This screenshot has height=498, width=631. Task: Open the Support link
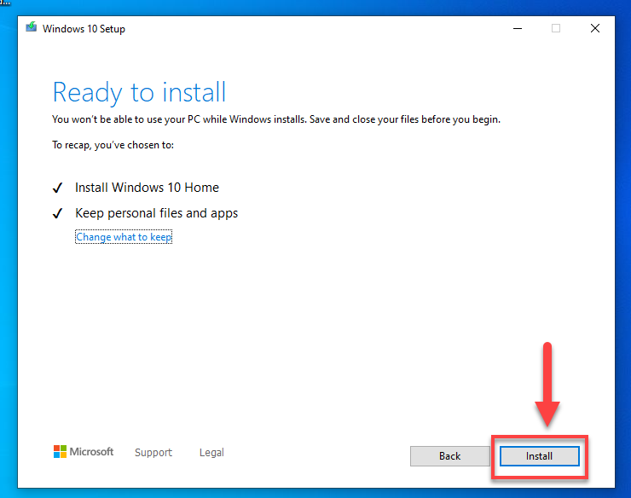click(x=153, y=452)
